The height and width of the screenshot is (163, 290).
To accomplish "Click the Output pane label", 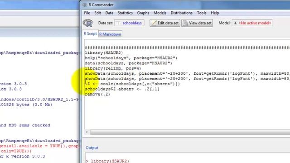I will (x=92, y=148).
